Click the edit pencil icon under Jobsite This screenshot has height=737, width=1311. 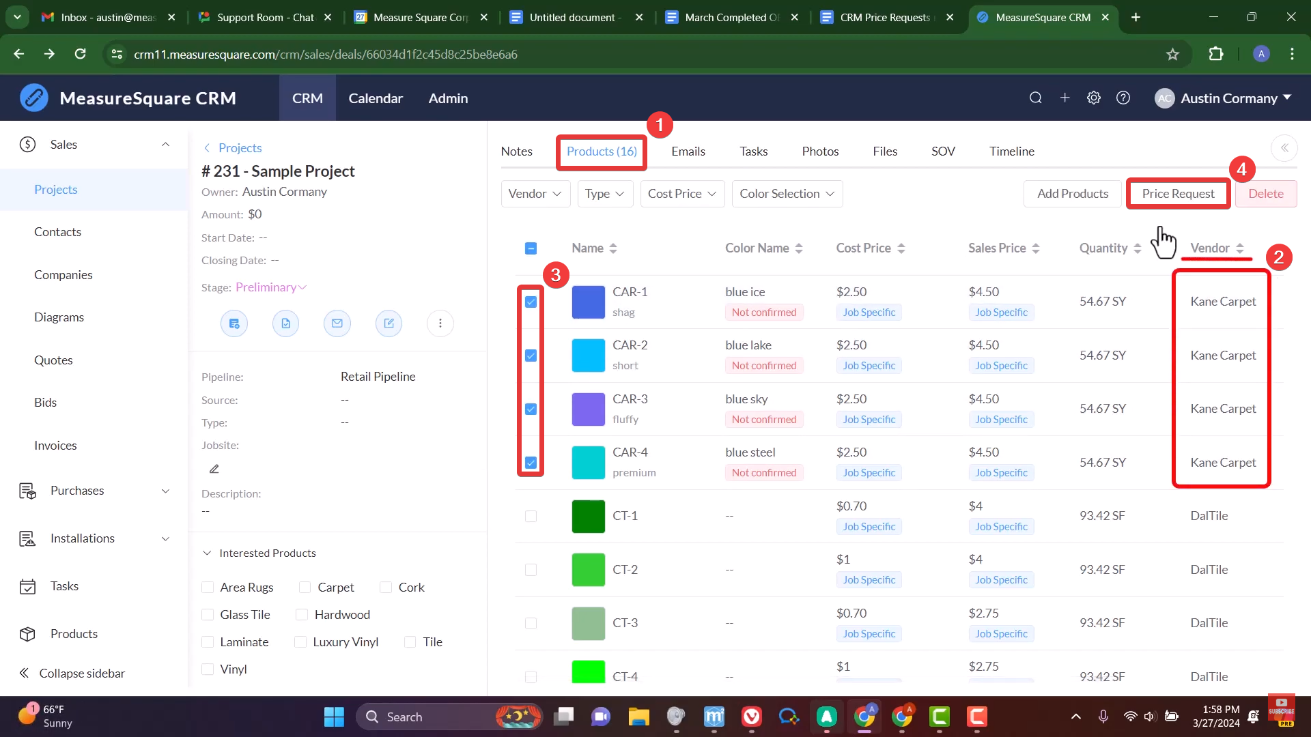click(214, 469)
